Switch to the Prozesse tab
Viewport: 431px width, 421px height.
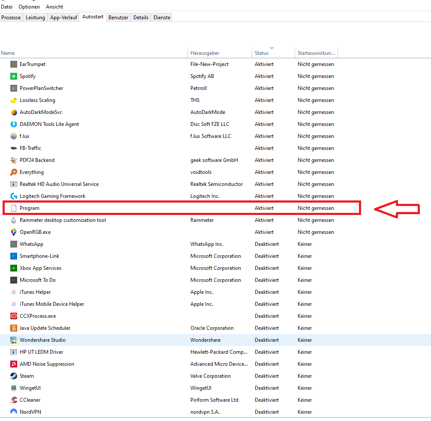(x=11, y=17)
